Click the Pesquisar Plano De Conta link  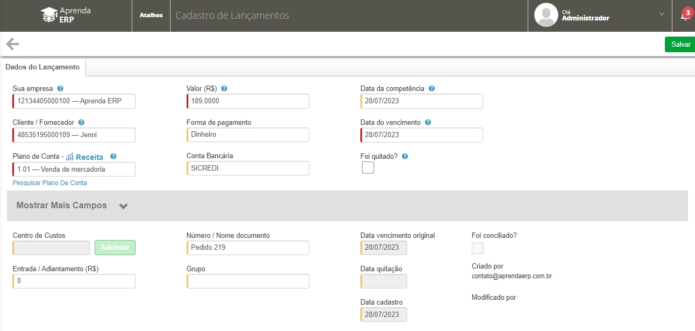tap(49, 183)
